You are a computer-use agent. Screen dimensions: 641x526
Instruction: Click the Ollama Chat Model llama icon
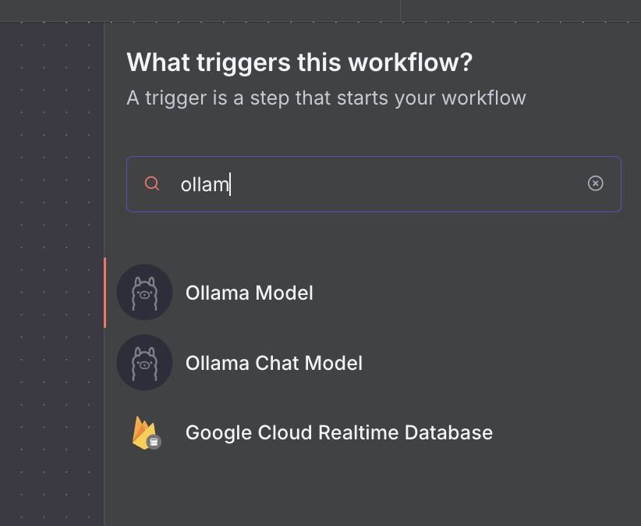144,362
